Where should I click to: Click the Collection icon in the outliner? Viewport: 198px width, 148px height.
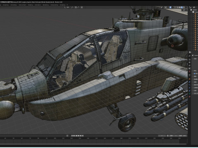193,12
